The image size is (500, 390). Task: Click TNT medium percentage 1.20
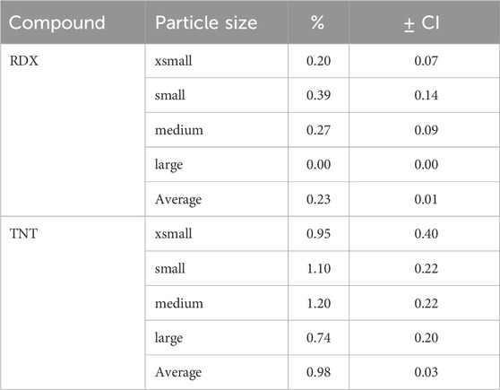point(319,303)
